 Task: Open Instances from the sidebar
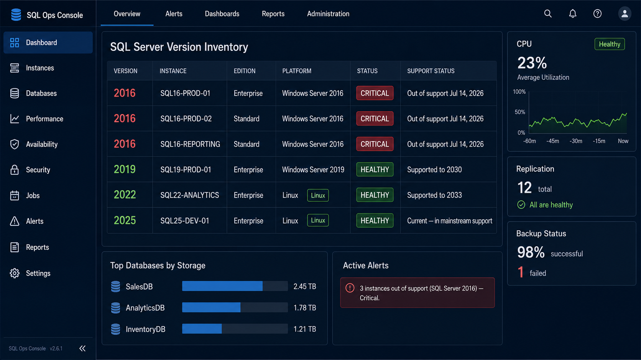[40, 68]
